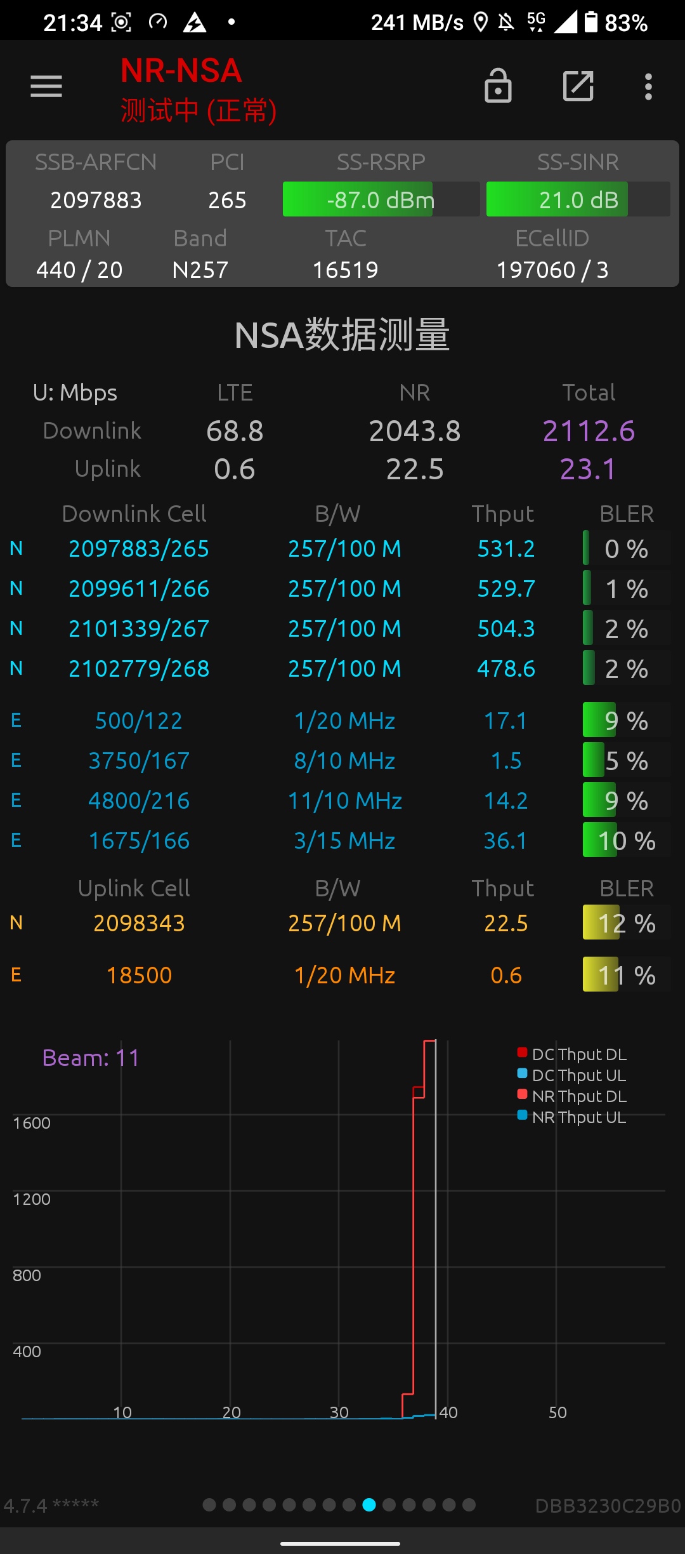
Task: Select uplink cell 2098343
Action: click(139, 923)
